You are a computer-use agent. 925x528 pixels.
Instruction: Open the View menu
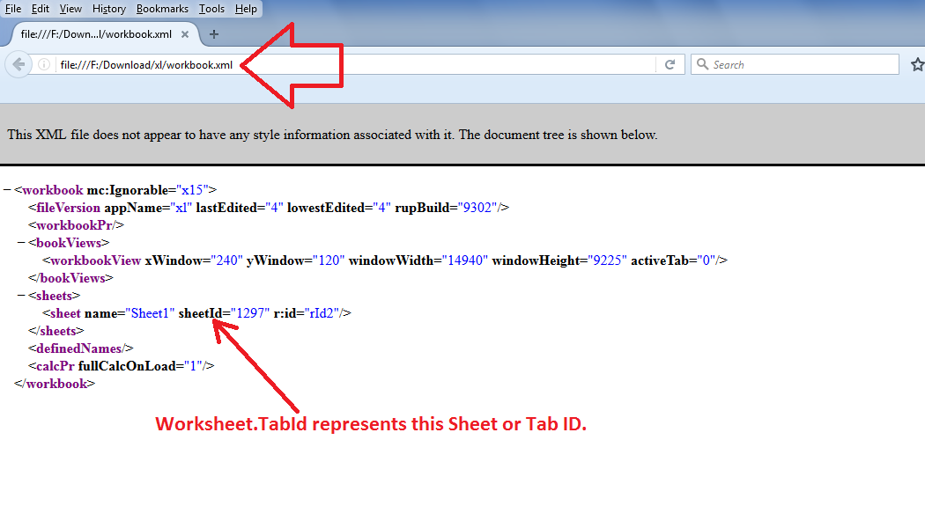pos(70,8)
